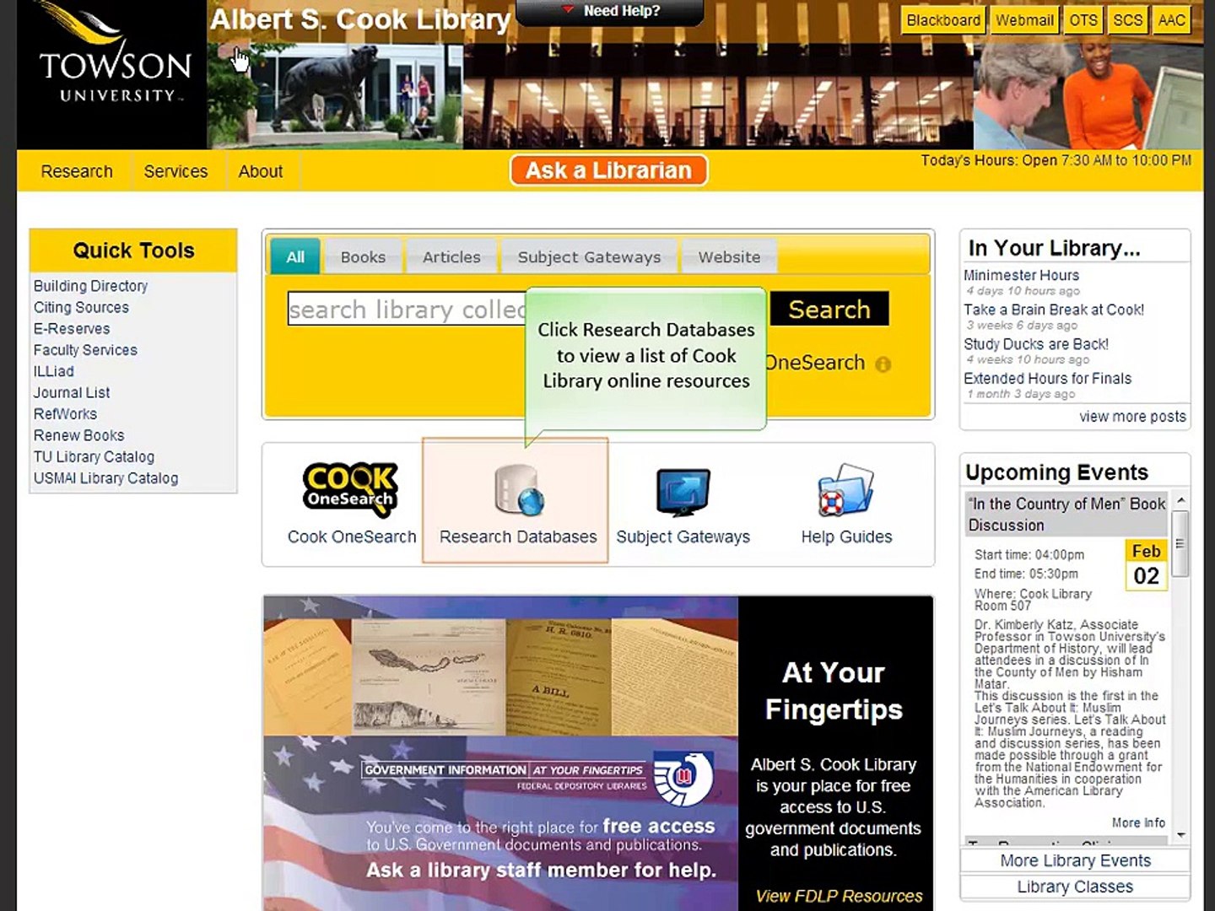Screen dimensions: 1215x911
Task: Click the AAC button
Action: 1171,20
